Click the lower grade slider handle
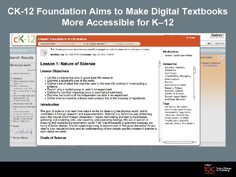Screen dimensions: 236x177 click(x=21, y=133)
